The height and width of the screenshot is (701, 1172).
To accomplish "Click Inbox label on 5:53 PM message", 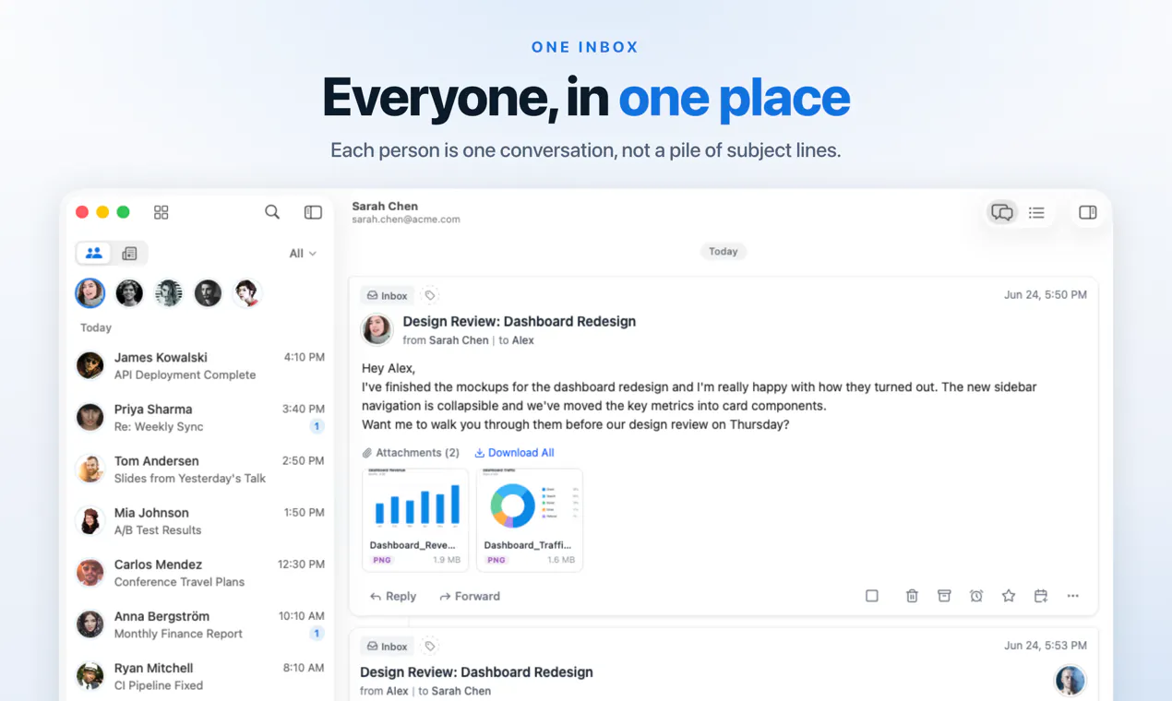I will pos(387,647).
